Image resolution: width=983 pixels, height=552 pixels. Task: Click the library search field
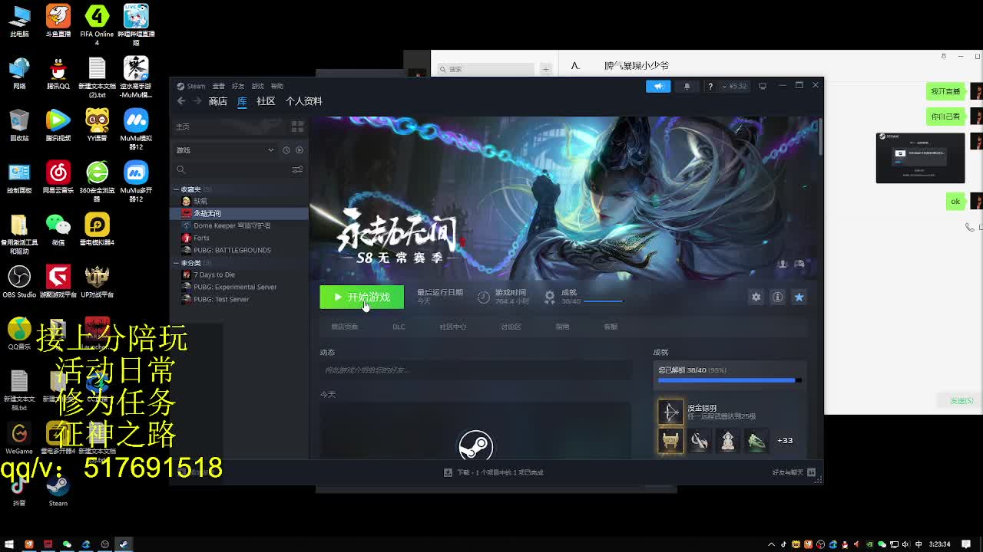232,169
